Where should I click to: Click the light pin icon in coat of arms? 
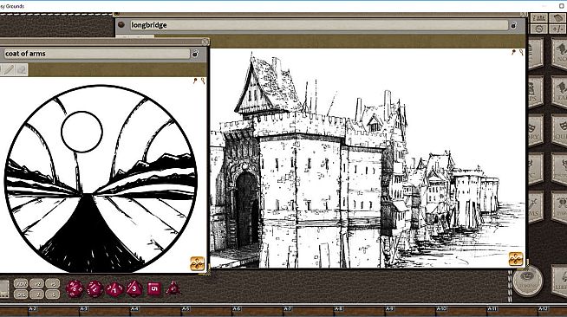pos(203,81)
